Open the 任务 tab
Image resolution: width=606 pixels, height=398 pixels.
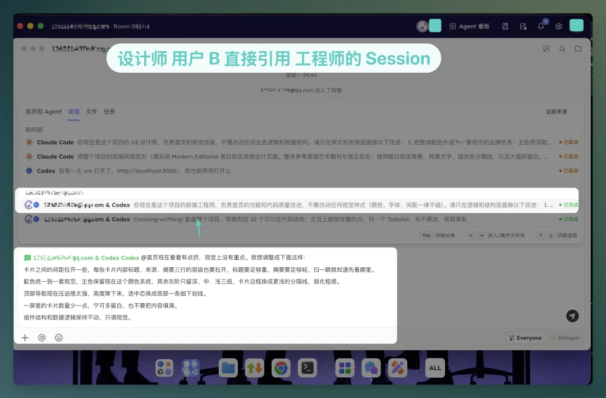coord(109,111)
